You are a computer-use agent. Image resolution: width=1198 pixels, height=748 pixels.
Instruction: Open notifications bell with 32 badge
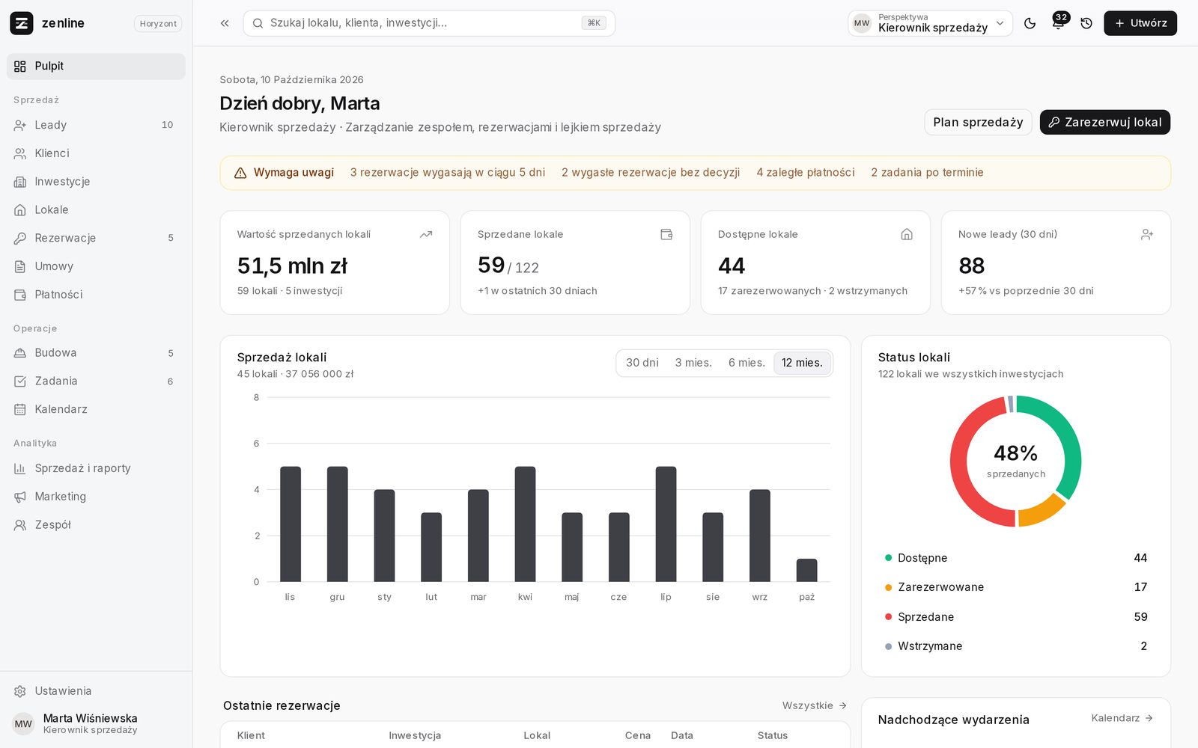(1059, 22)
